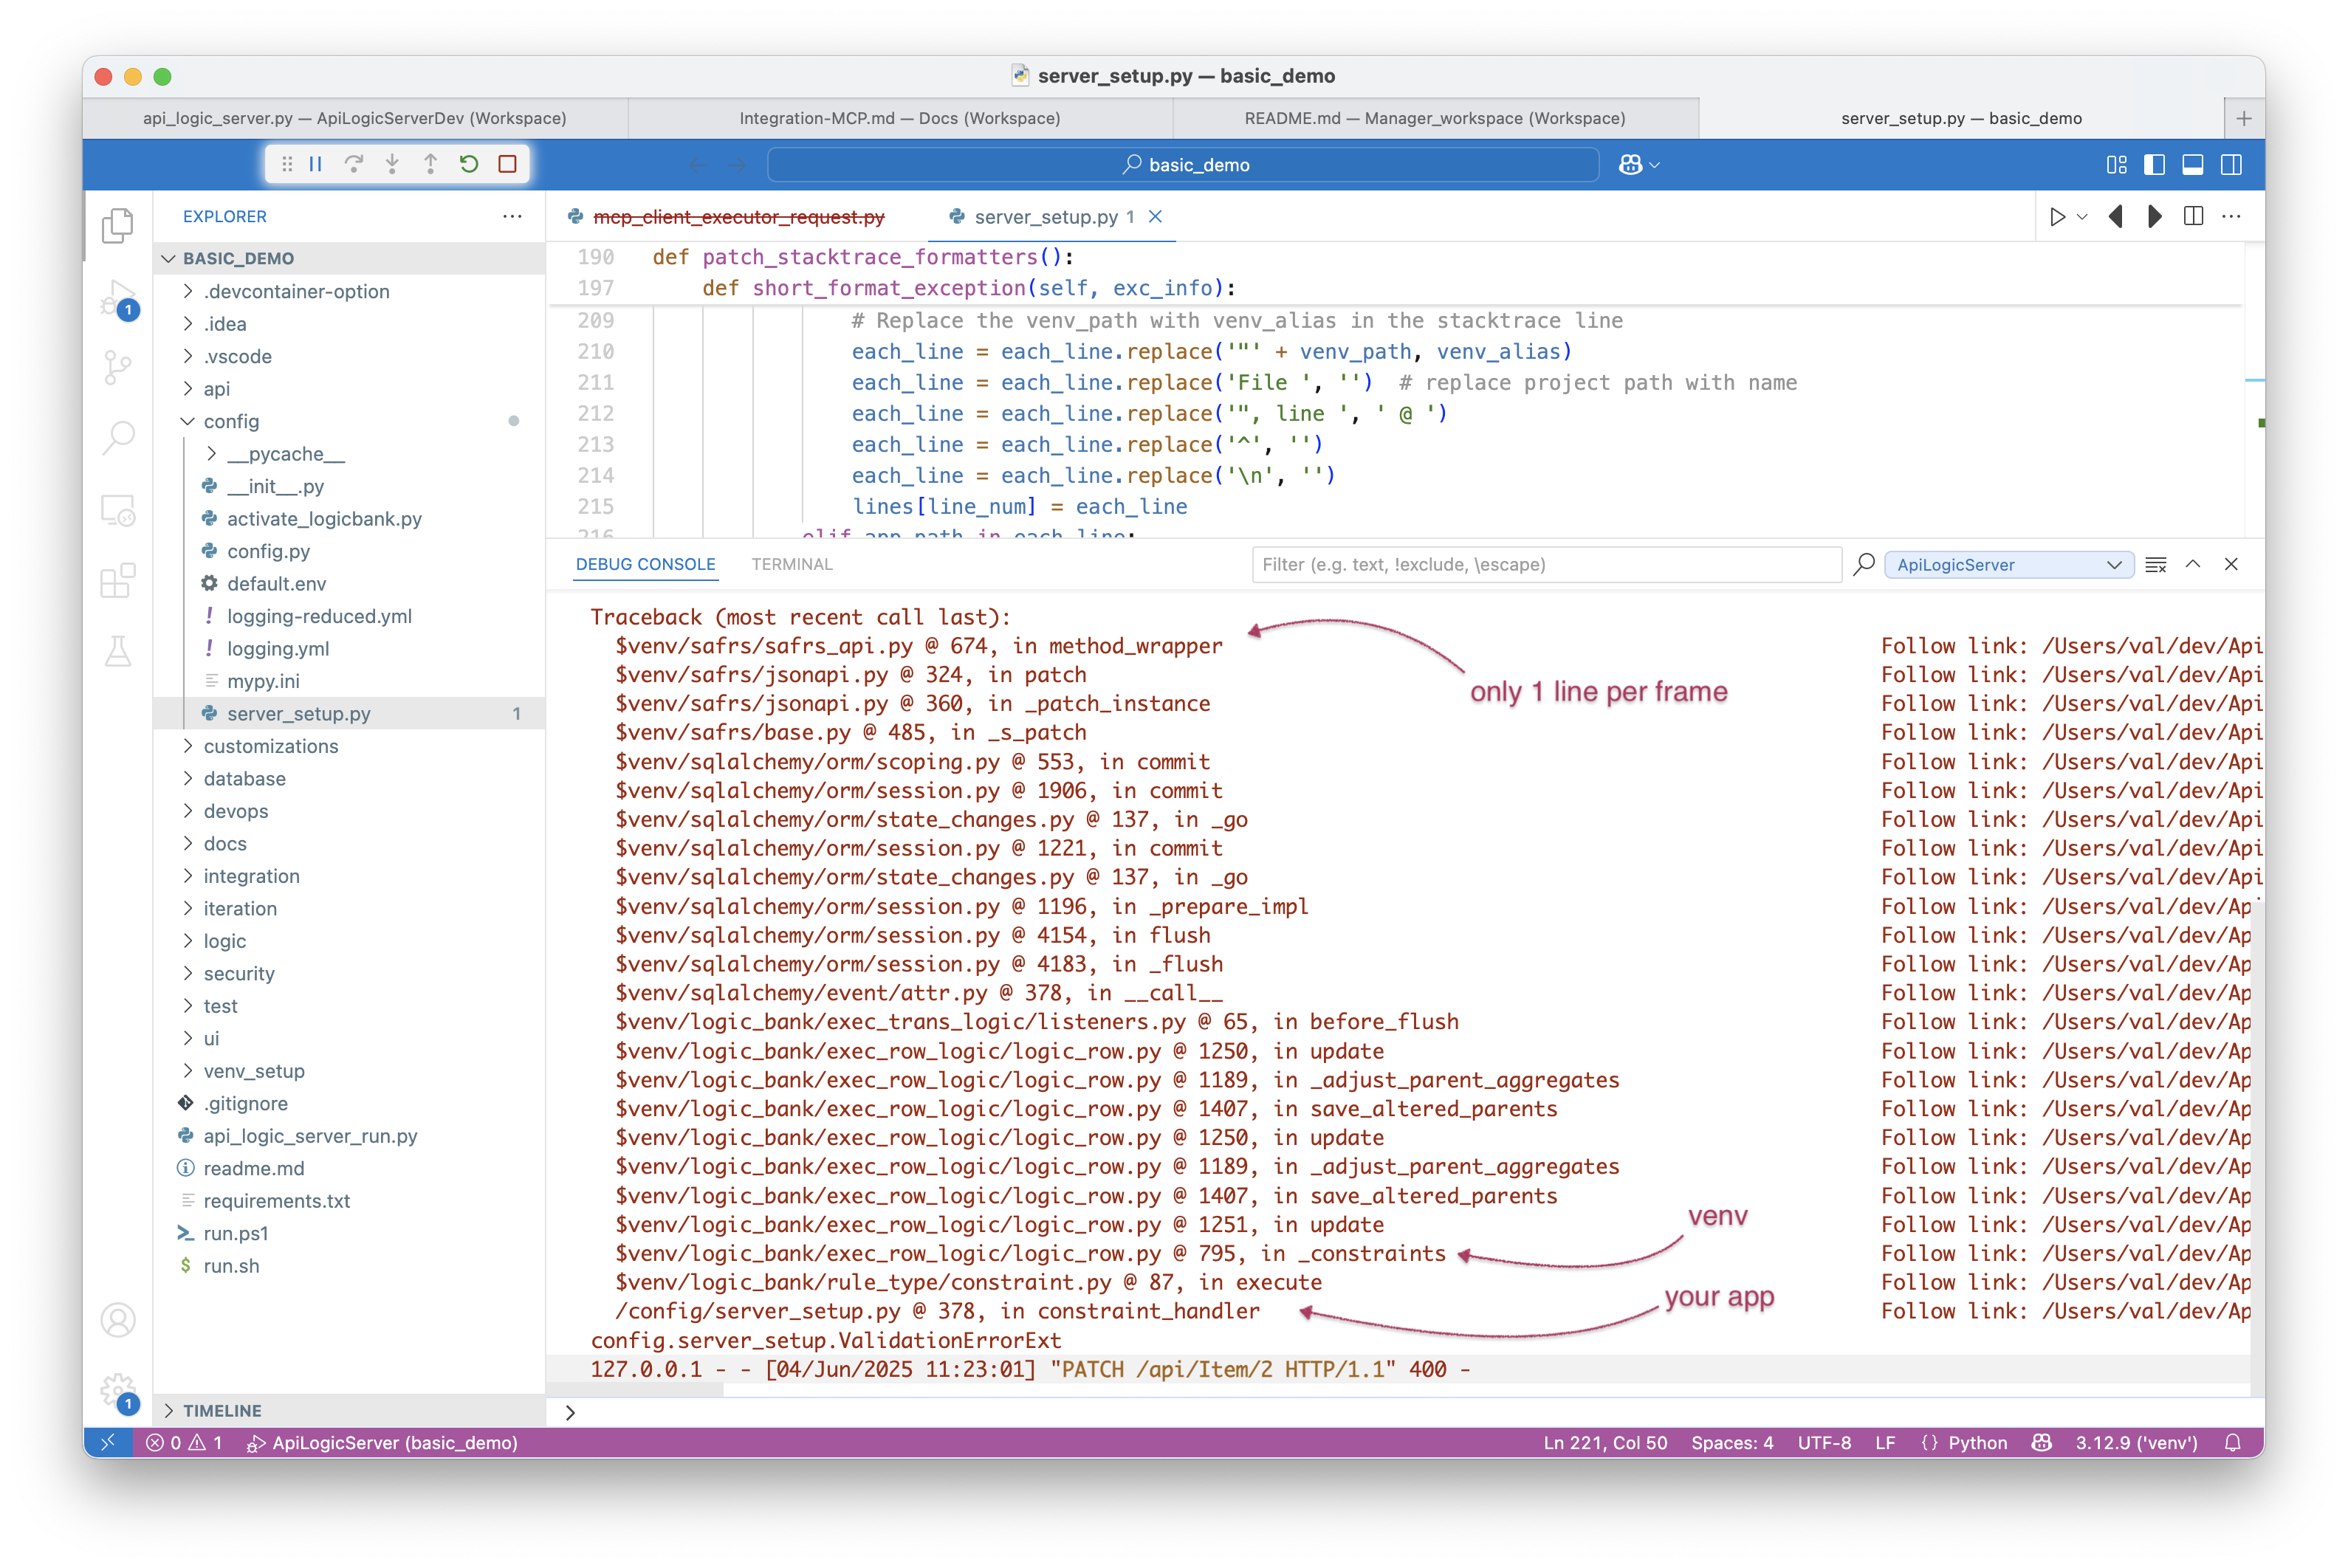Image resolution: width=2348 pixels, height=1568 pixels.
Task: Open Run and Debug view
Action: pos(118,299)
